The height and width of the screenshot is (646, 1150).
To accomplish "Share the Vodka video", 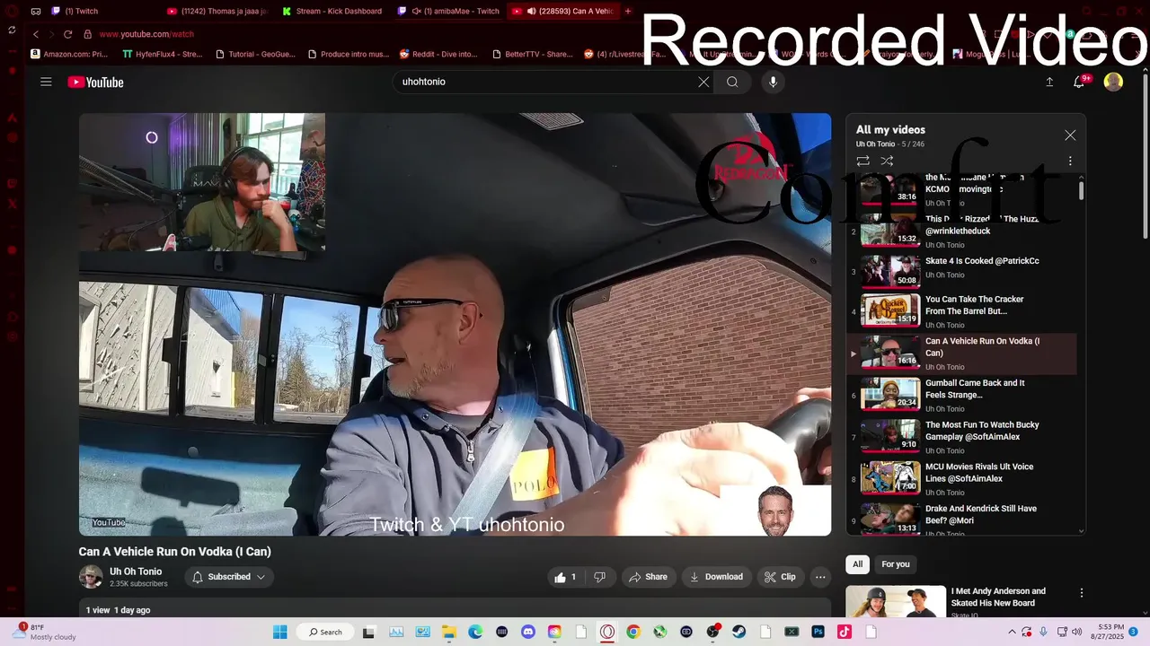I will pos(648,577).
